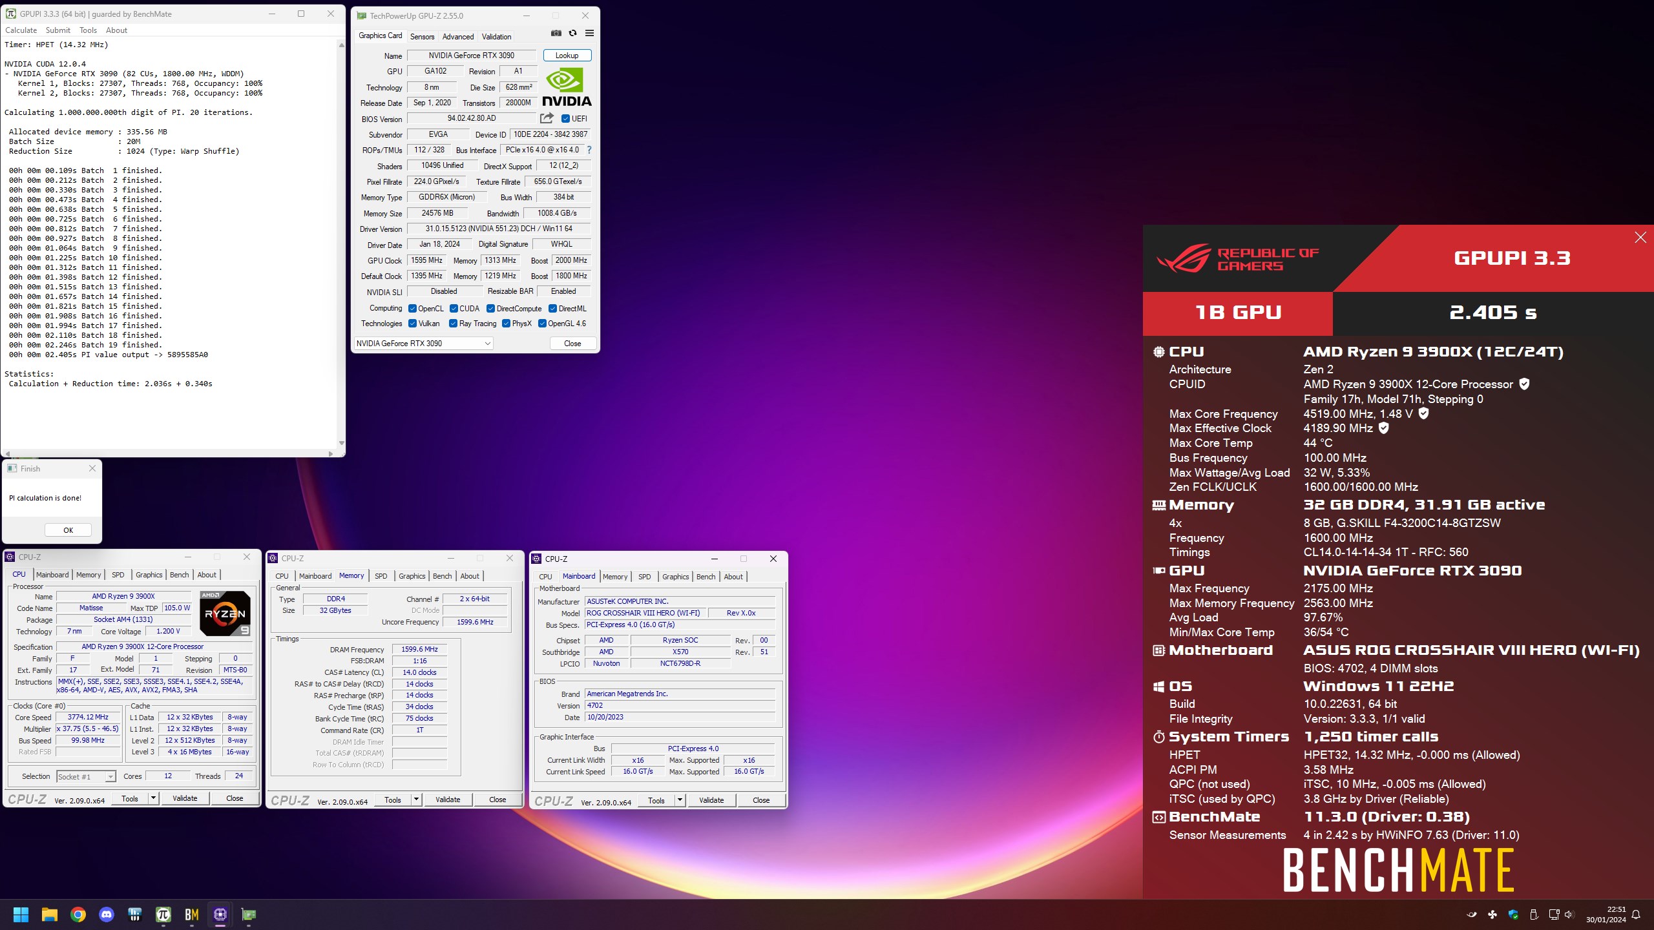The image size is (1654, 930).
Task: Click the Windows Security tray icon
Action: click(x=1513, y=914)
